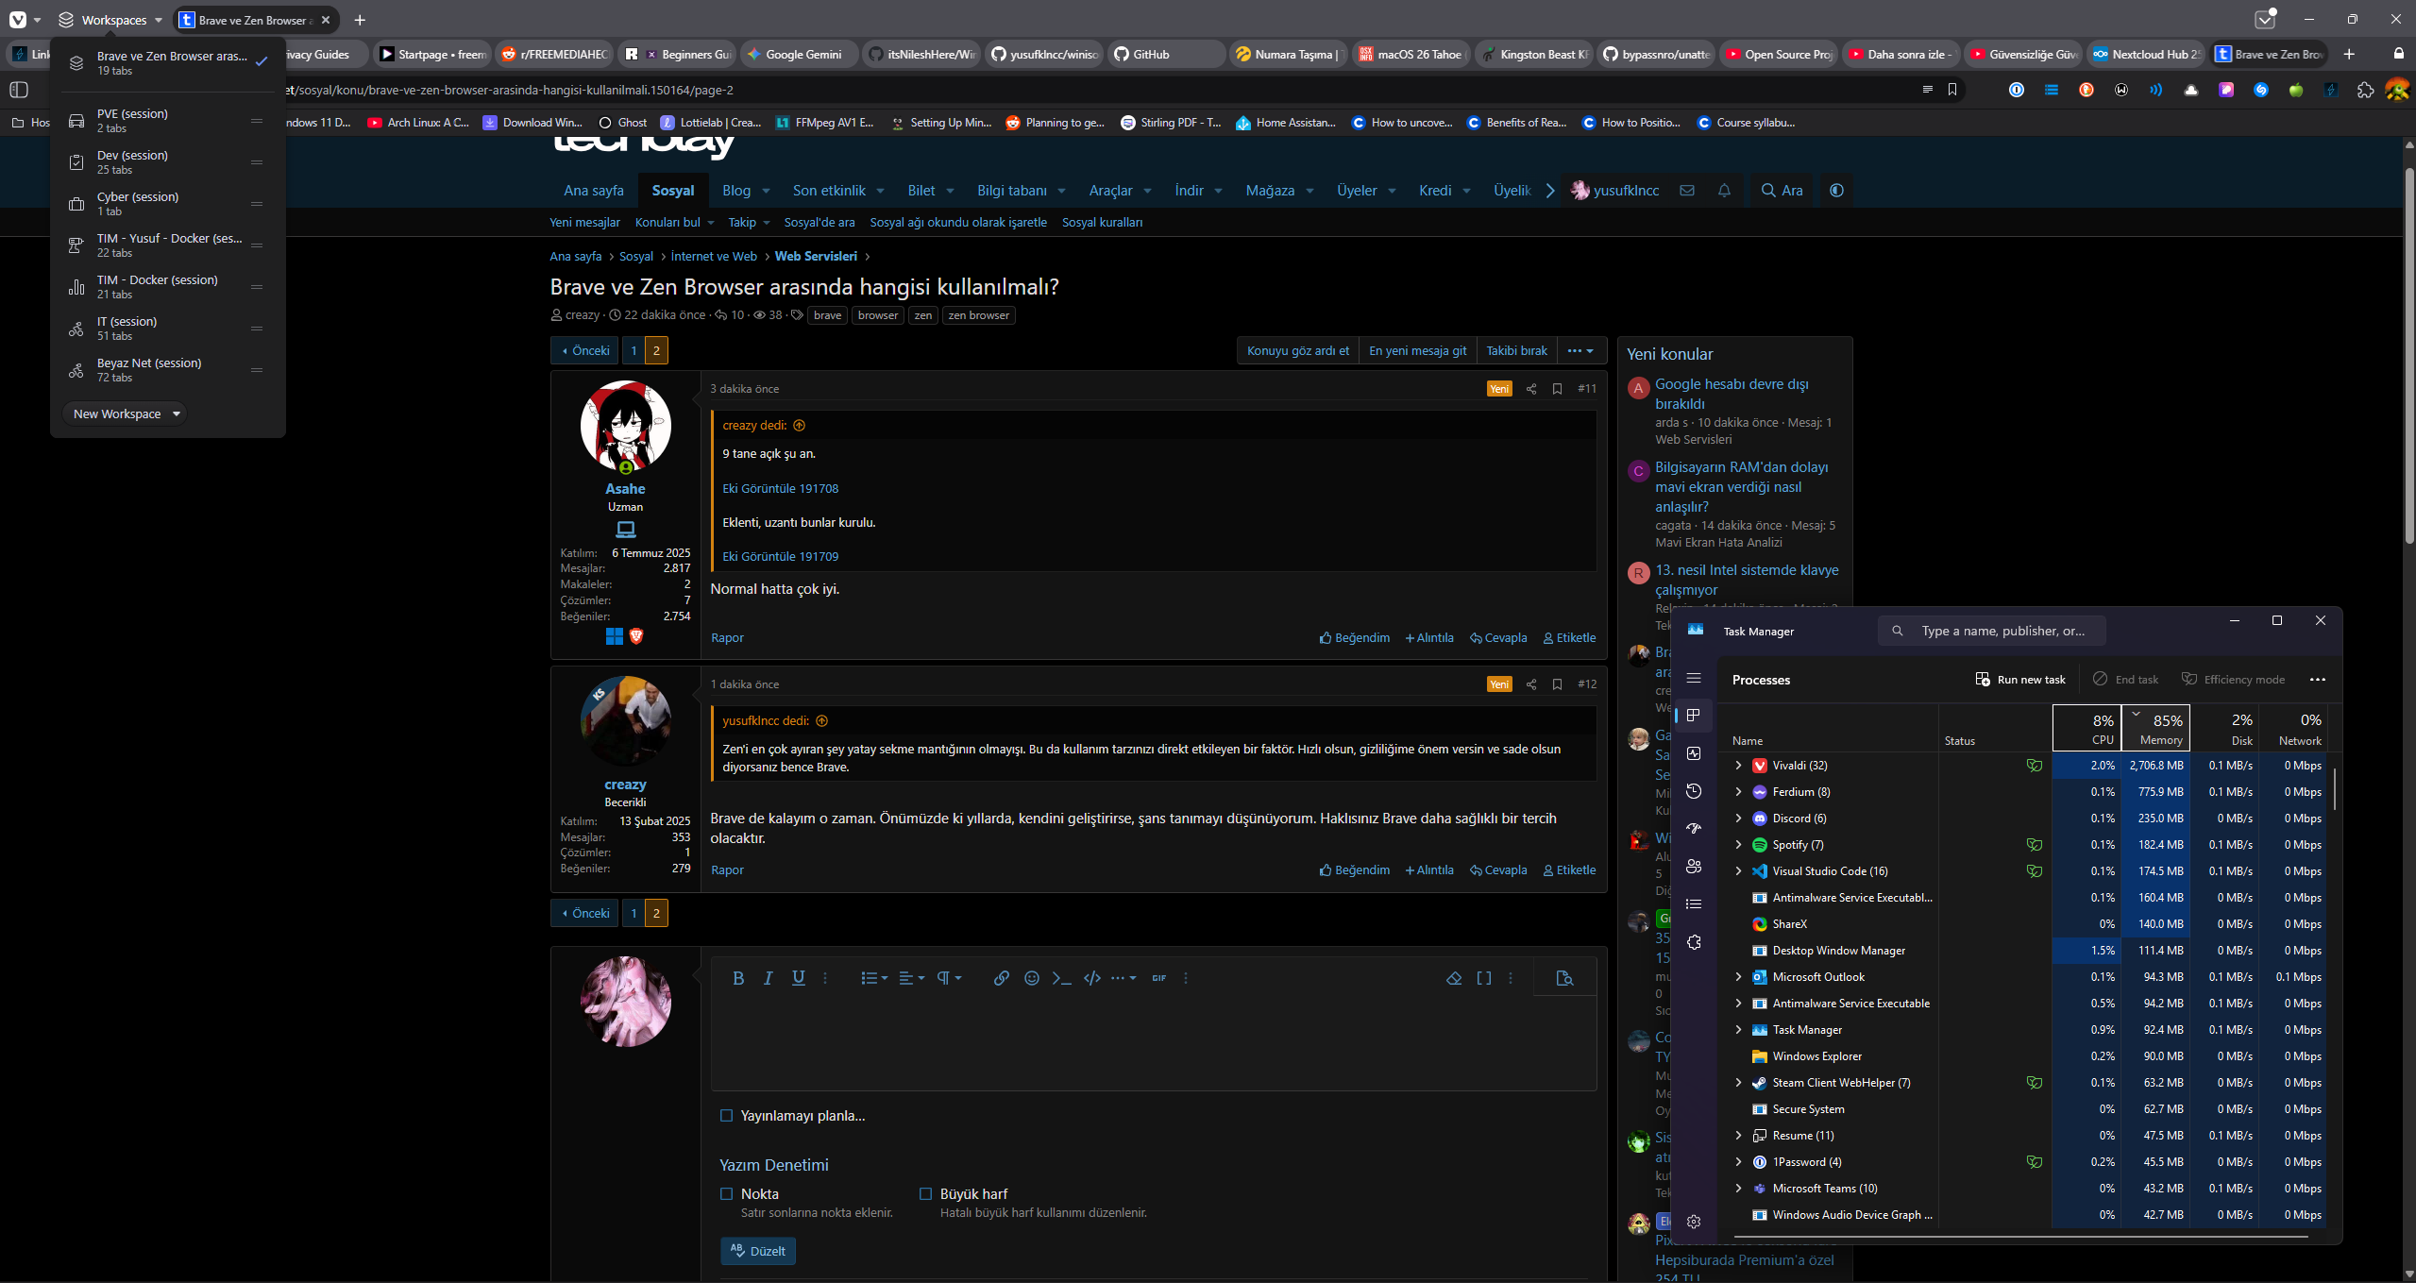Screen dimensions: 2416x1283
Task: Click the Underline formatting icon
Action: 799,978
